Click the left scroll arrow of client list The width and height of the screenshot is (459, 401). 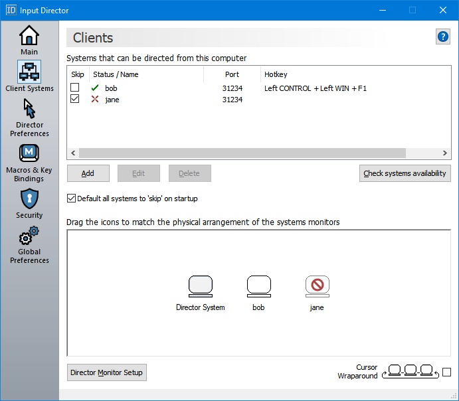[73, 153]
